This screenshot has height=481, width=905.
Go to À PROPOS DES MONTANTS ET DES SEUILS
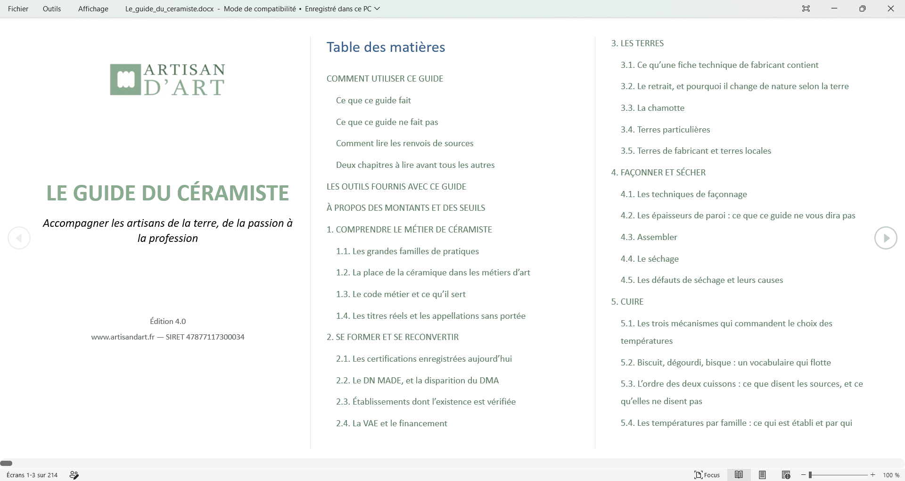click(406, 208)
